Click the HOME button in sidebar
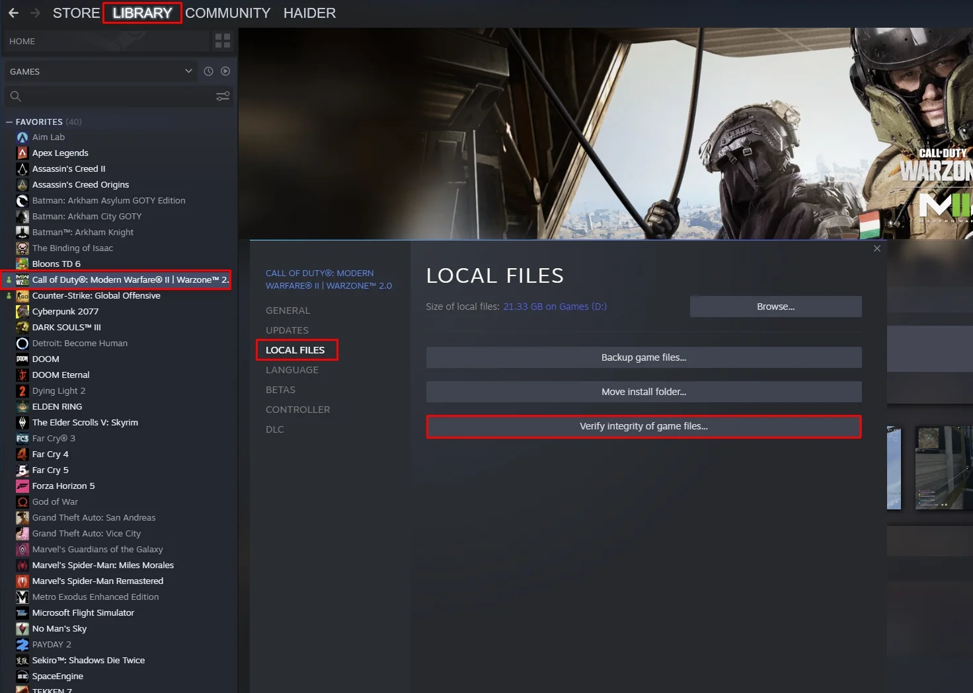Screen dimensions: 973x693 [106, 41]
